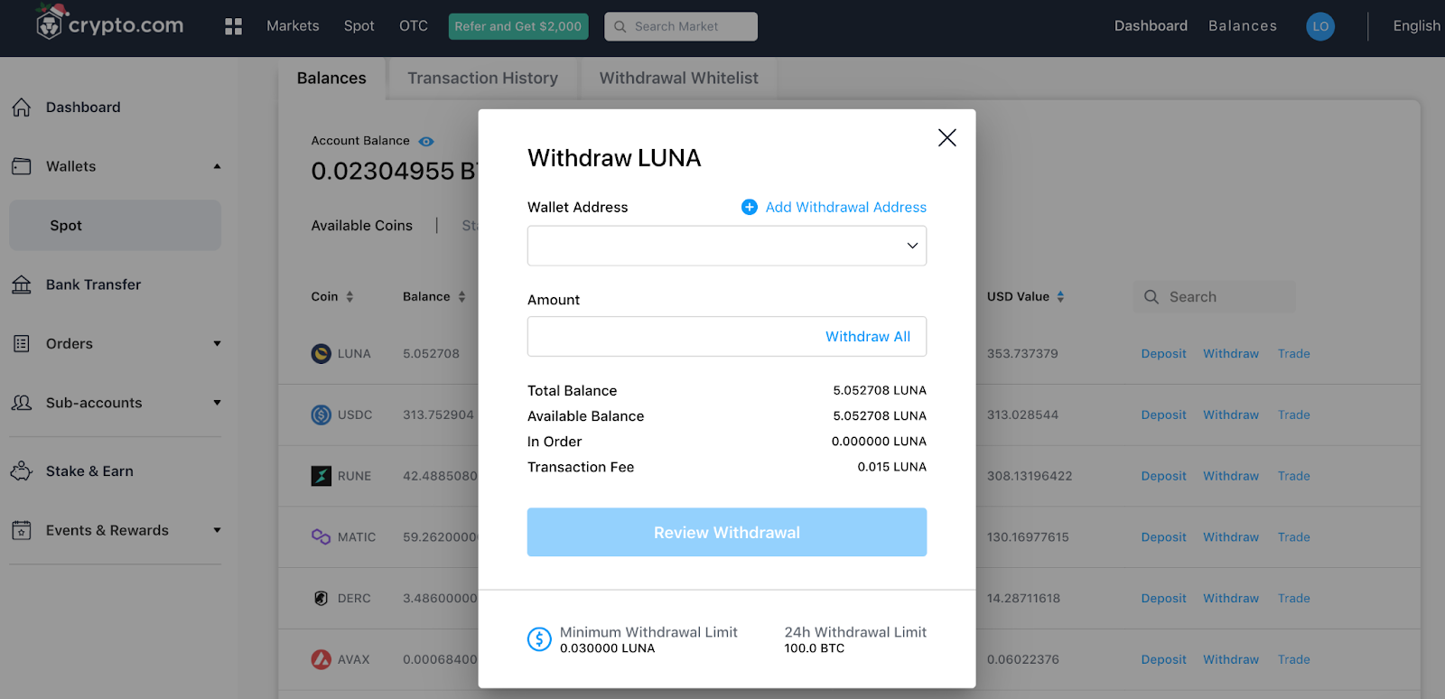Open Stake & Earn in the sidebar
1445x699 pixels.
click(89, 471)
